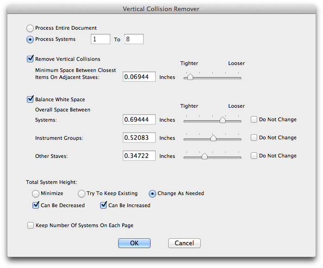Select Process Entire Document radio button
Image resolution: width=323 pixels, height=268 pixels.
(x=30, y=28)
